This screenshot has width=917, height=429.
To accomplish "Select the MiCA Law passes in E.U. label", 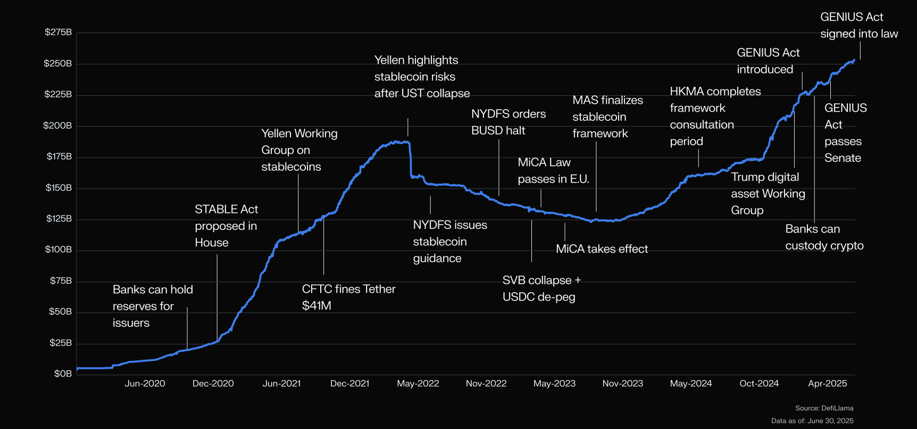I will (553, 170).
